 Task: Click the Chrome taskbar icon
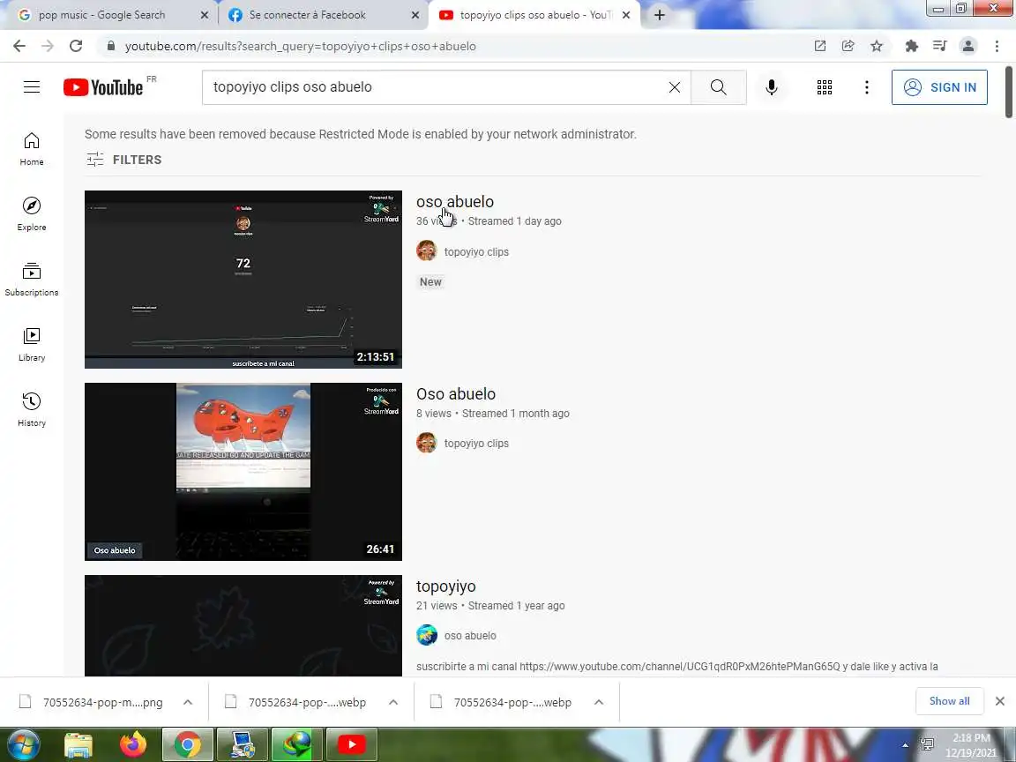pos(187,744)
